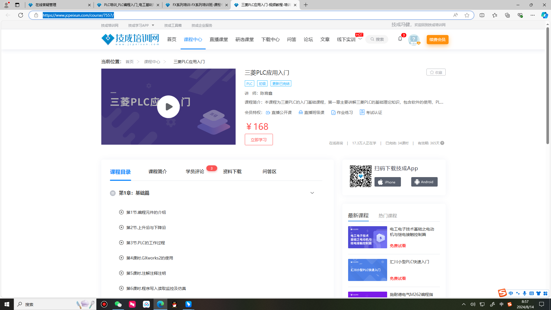Screen dimensions: 551x310
Task: Select the 最新课程 tab
Action: point(358,215)
